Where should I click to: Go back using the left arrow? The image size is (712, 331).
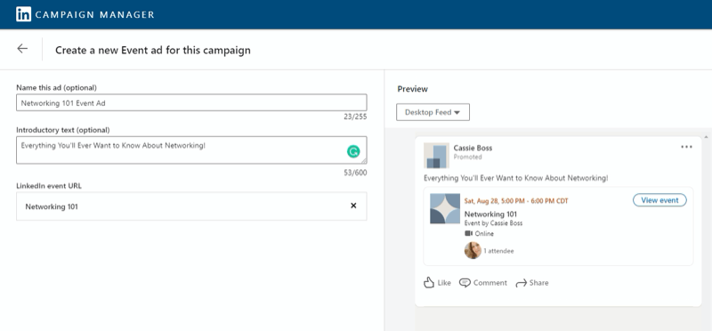pyautogui.click(x=22, y=49)
